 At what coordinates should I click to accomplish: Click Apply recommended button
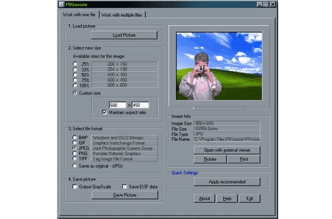click(x=227, y=182)
